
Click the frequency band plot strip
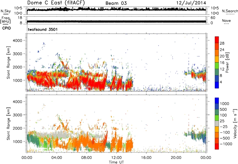116,20
